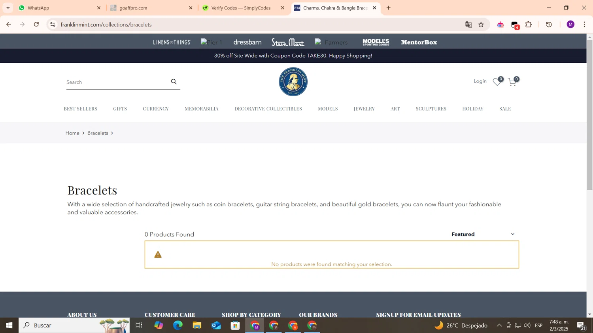Open the Sale menu
Viewport: 593px width, 333px height.
click(x=505, y=109)
